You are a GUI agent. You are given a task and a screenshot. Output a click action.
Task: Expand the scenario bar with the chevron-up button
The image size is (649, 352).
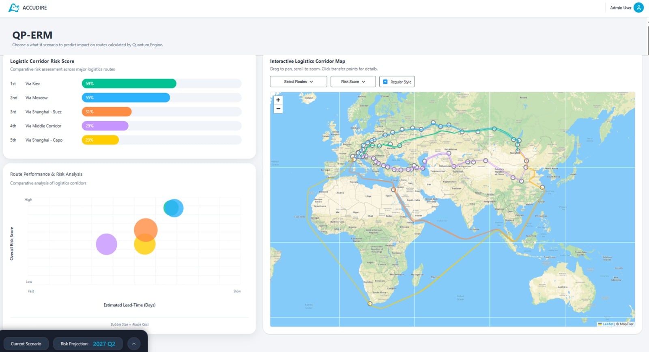click(134, 344)
